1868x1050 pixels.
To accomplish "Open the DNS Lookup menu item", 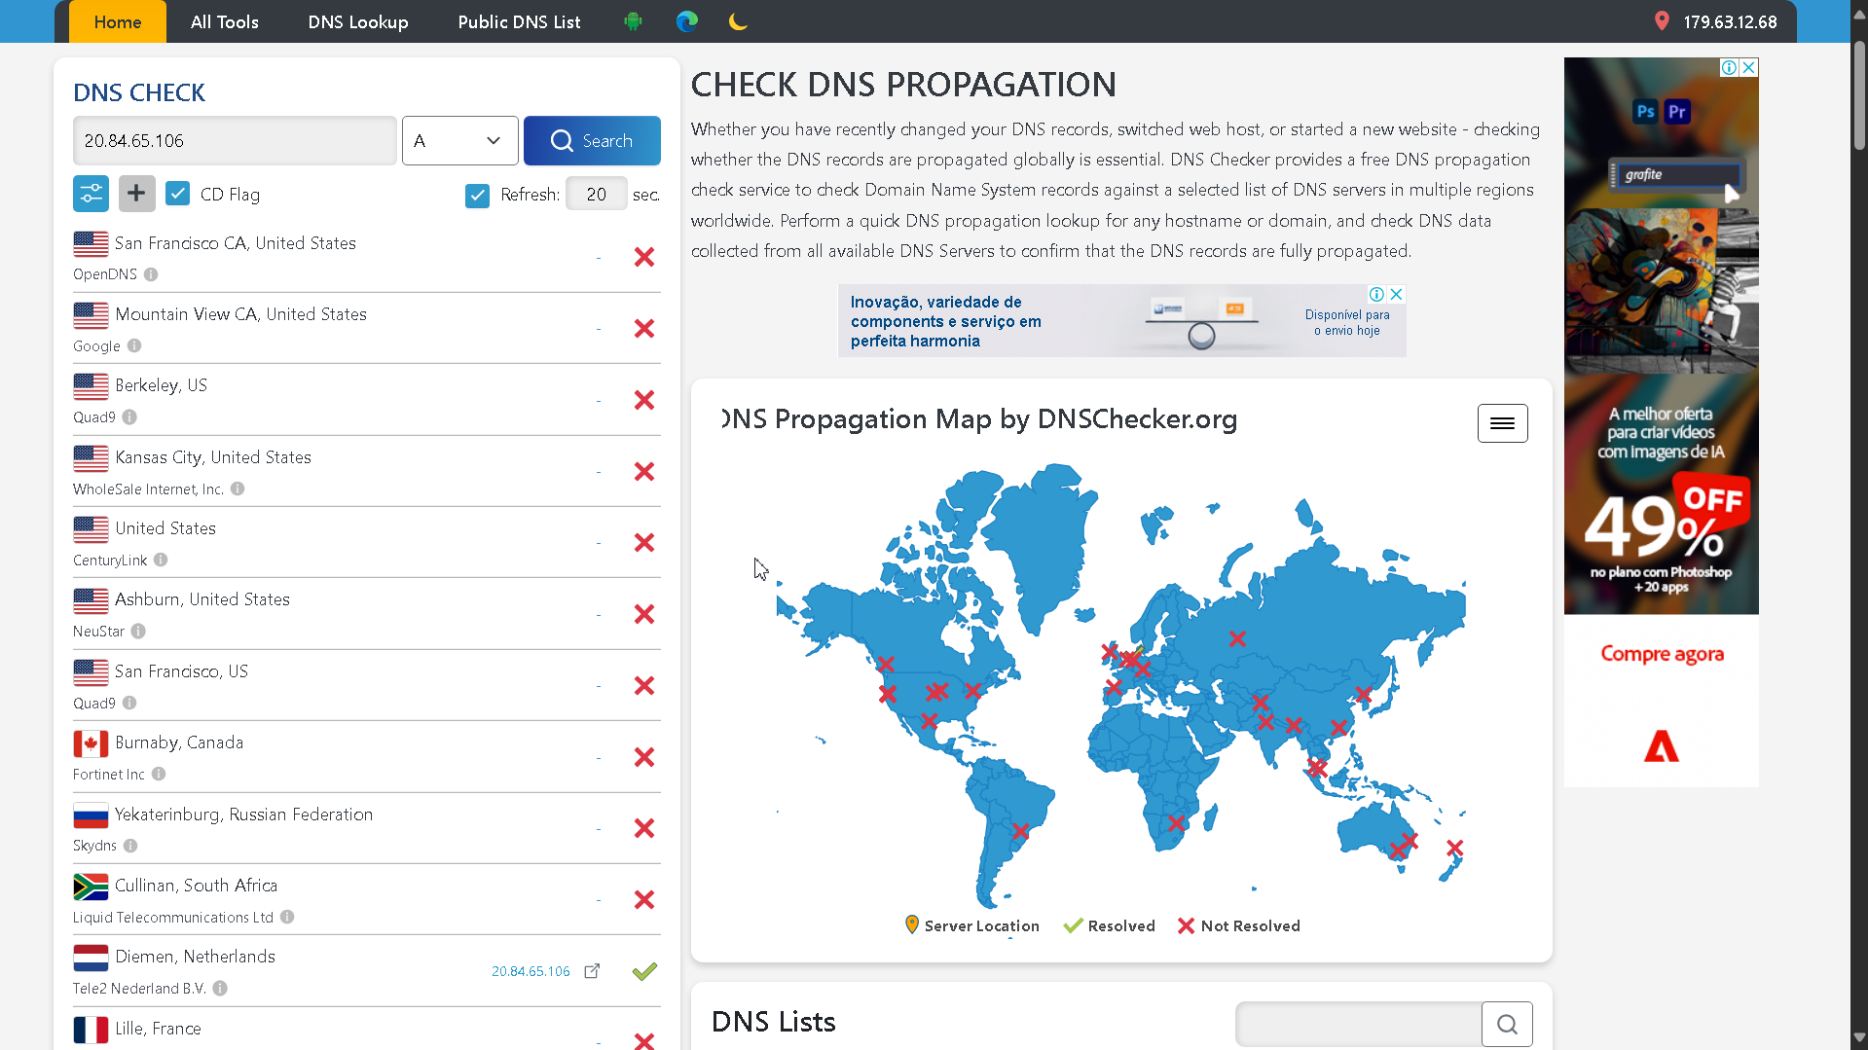I will pos(358,21).
